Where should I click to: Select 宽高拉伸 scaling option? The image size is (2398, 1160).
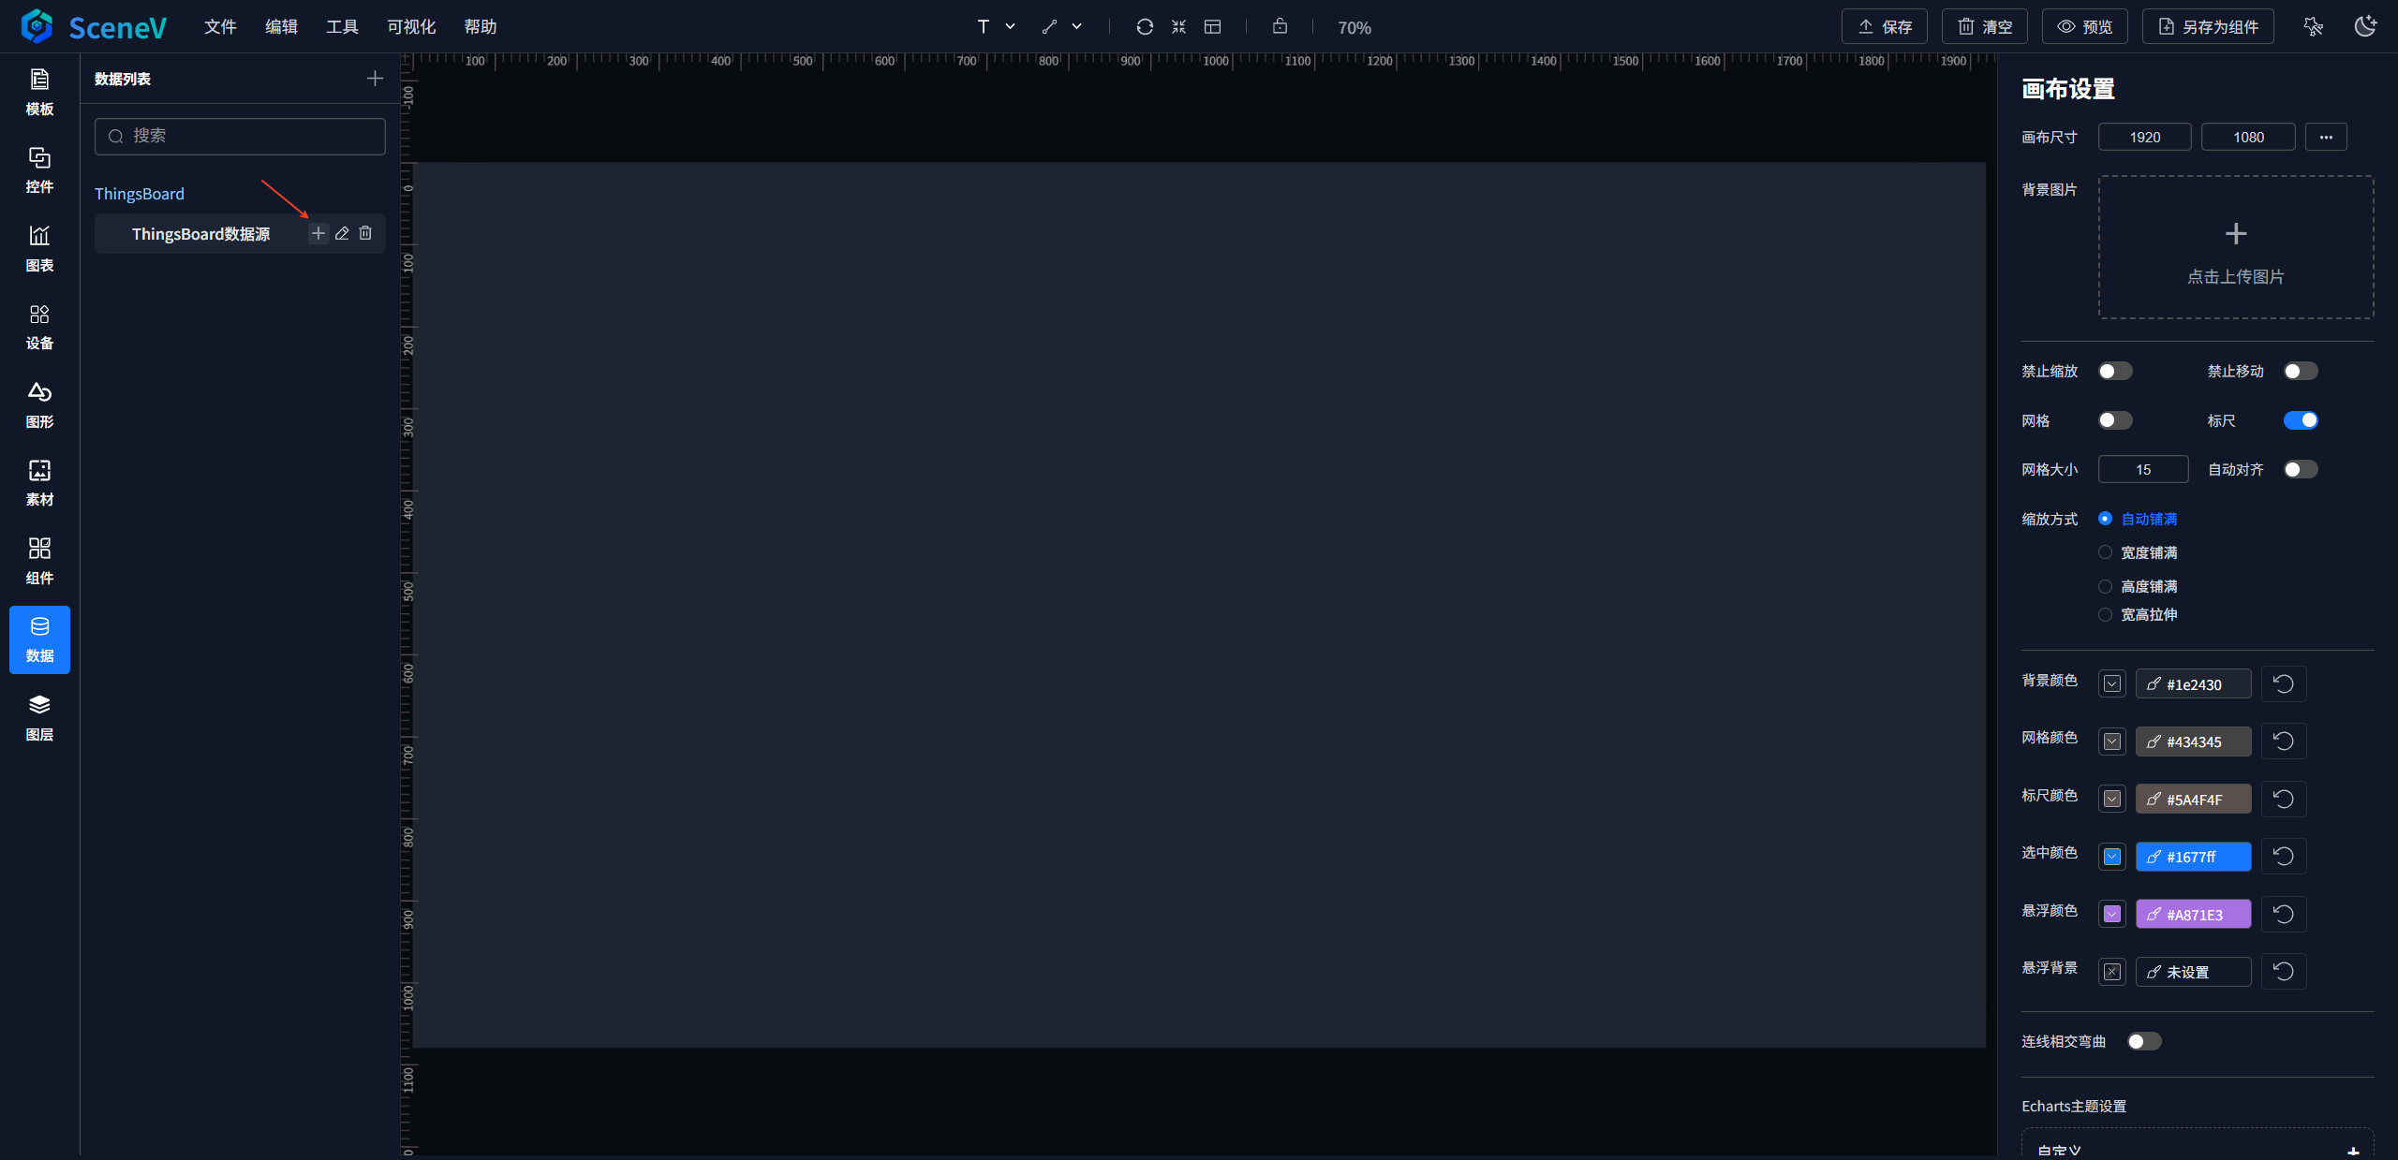pyautogui.click(x=2138, y=614)
